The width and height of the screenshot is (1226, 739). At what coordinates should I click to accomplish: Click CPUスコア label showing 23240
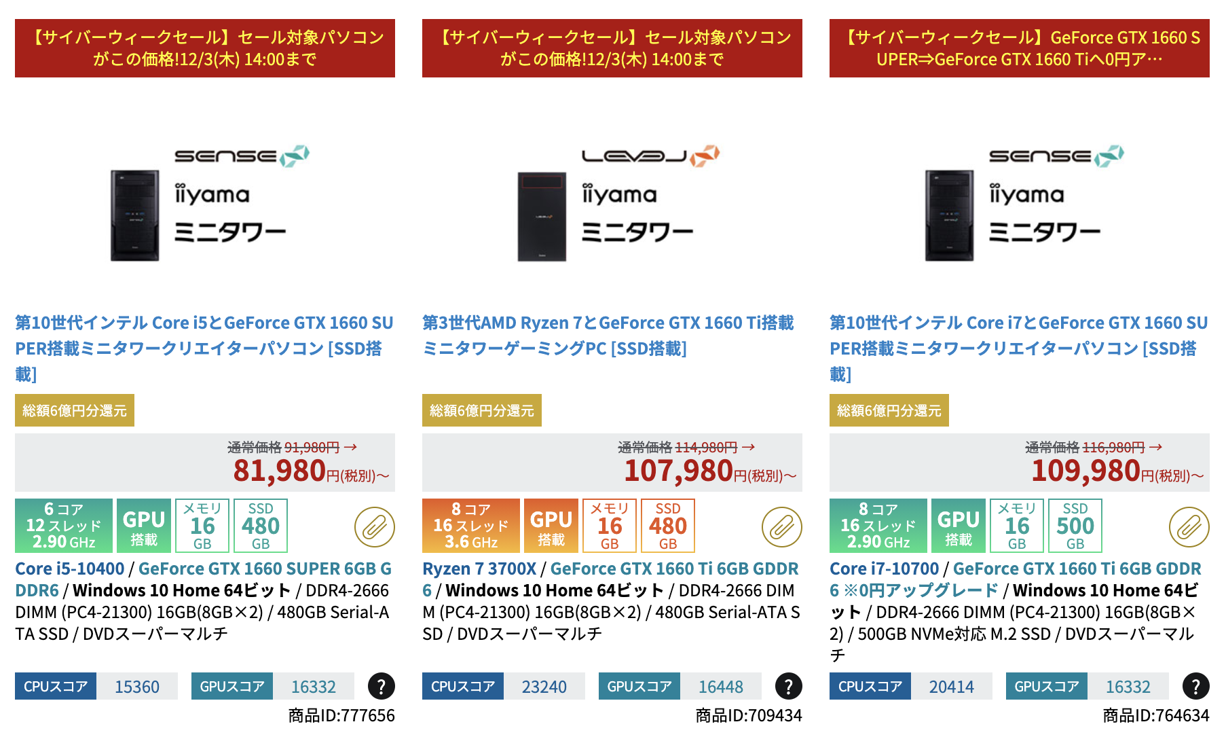463,686
